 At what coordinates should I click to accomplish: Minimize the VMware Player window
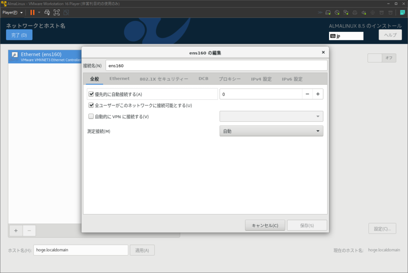388,4
